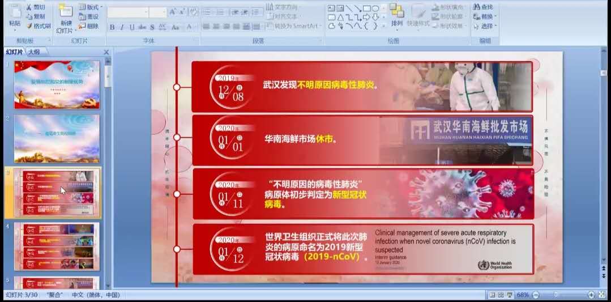Toggle Bold text formatting
The image size is (611, 302).
coord(112,27)
